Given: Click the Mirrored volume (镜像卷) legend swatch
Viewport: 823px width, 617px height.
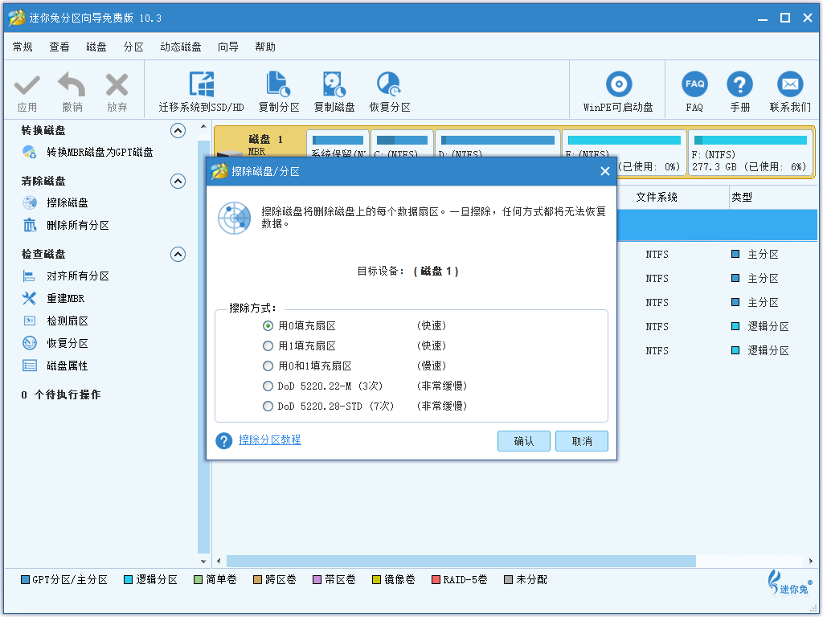Looking at the screenshot, I should click(376, 580).
